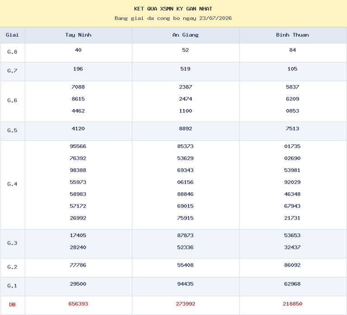Click G.4 number 06156 in An Giang
This screenshot has height=315, width=347.
185,182
